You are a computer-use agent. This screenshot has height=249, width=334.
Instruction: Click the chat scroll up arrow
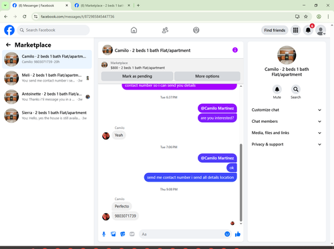point(240,86)
